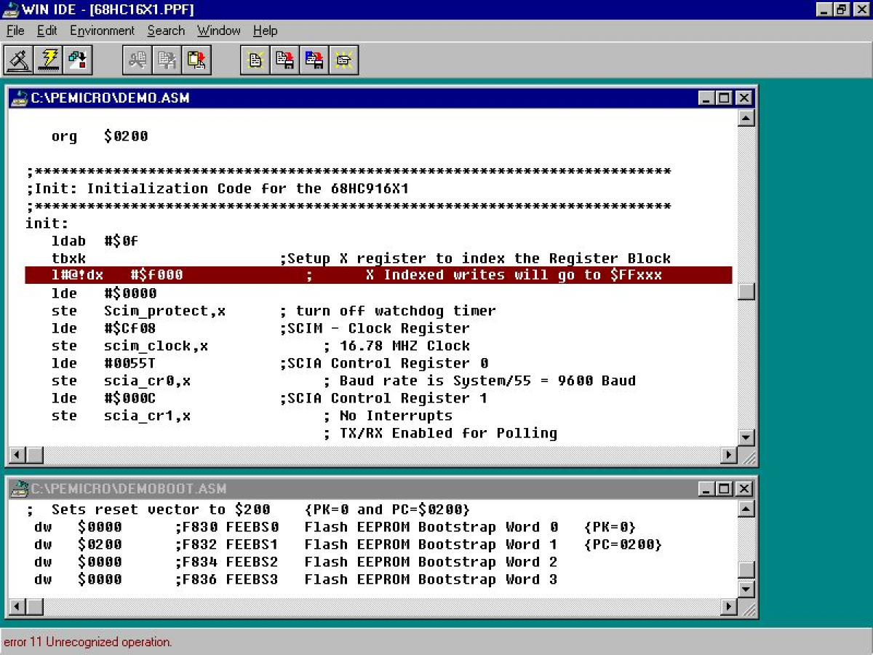Maximize the DEMOBOOT.ASM window
Screen dimensions: 873x655
[722, 488]
